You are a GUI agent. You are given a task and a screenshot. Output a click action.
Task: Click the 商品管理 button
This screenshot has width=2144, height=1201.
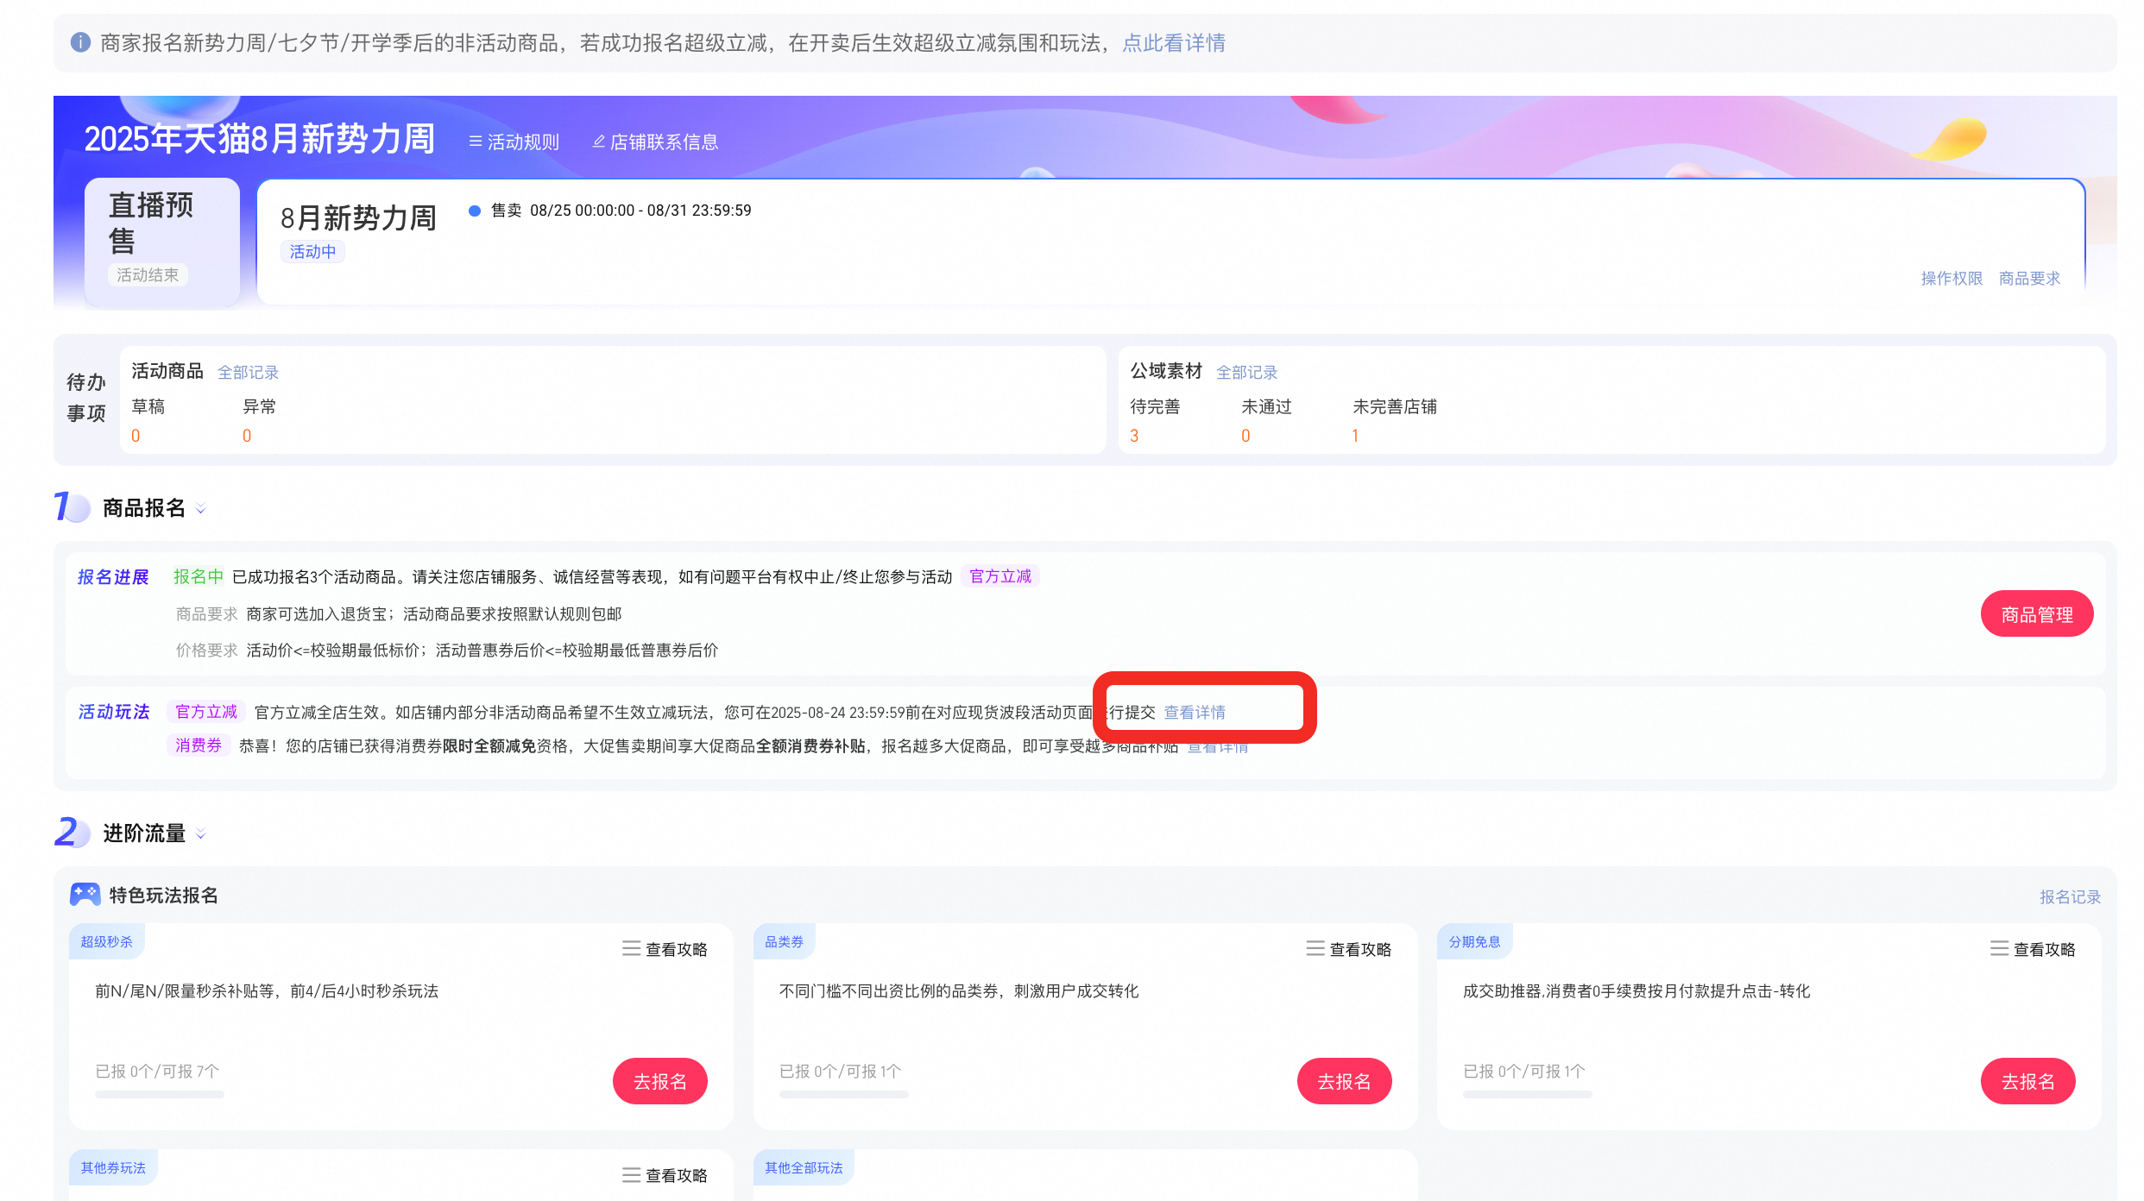pyautogui.click(x=2037, y=614)
